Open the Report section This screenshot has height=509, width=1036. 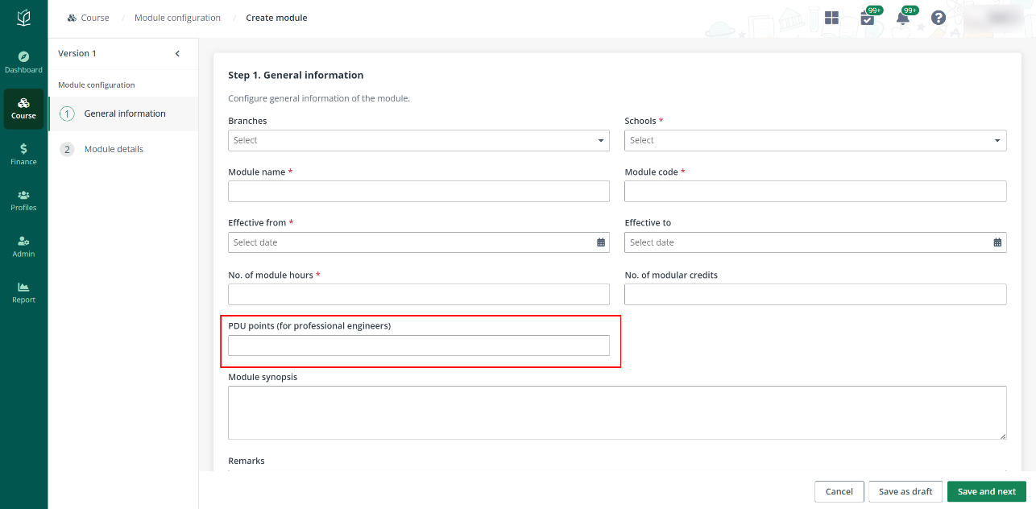[x=23, y=292]
